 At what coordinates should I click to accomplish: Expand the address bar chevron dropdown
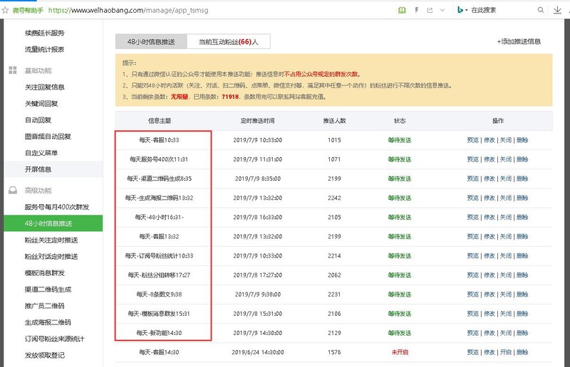(441, 10)
